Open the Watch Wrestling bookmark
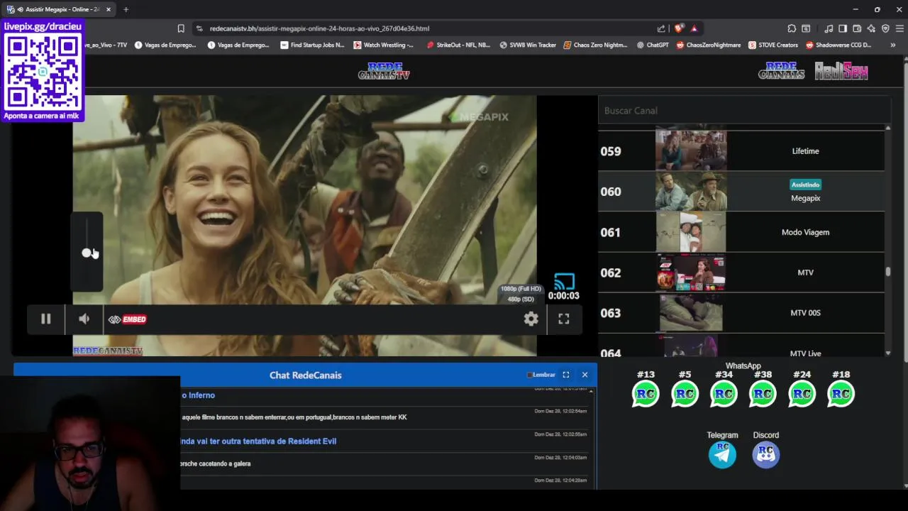 [383, 45]
